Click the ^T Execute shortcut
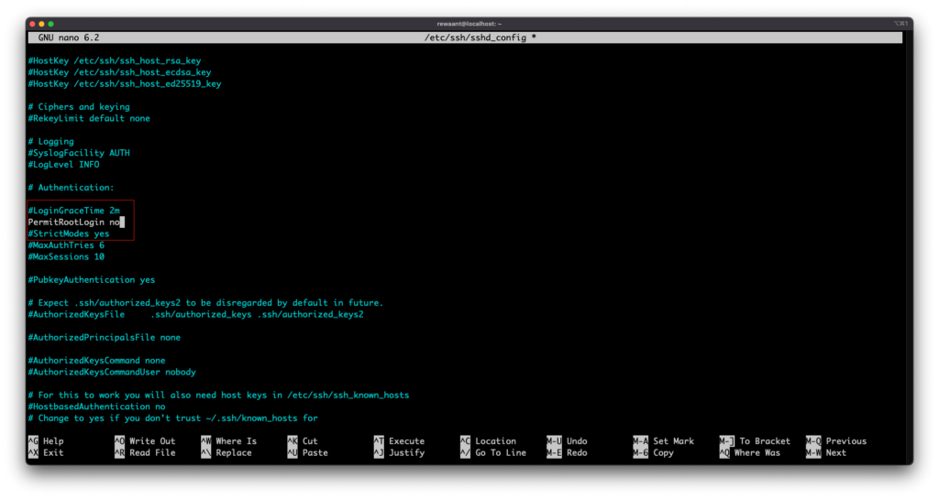The width and height of the screenshot is (939, 499). (399, 441)
